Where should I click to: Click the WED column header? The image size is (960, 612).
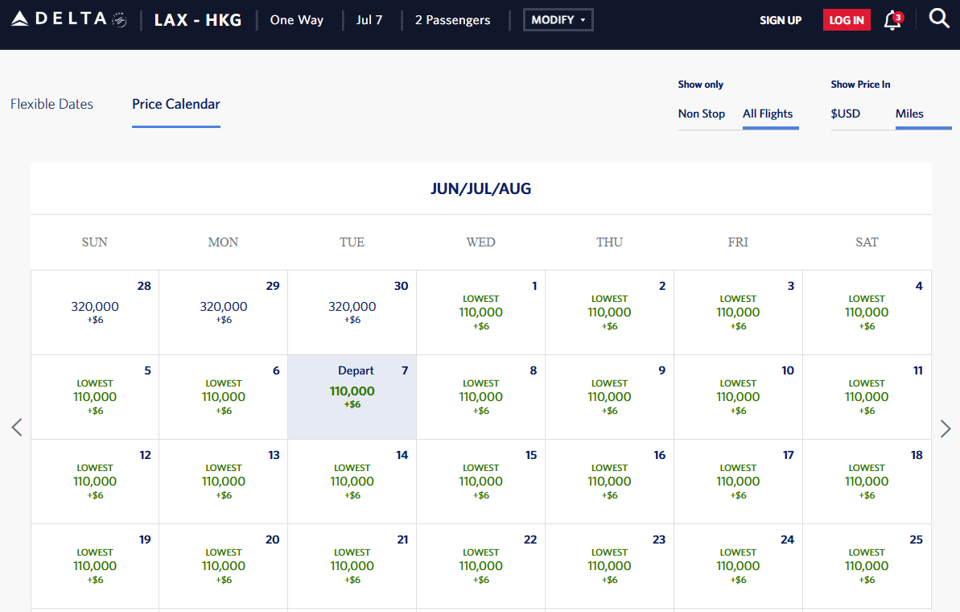click(x=480, y=242)
